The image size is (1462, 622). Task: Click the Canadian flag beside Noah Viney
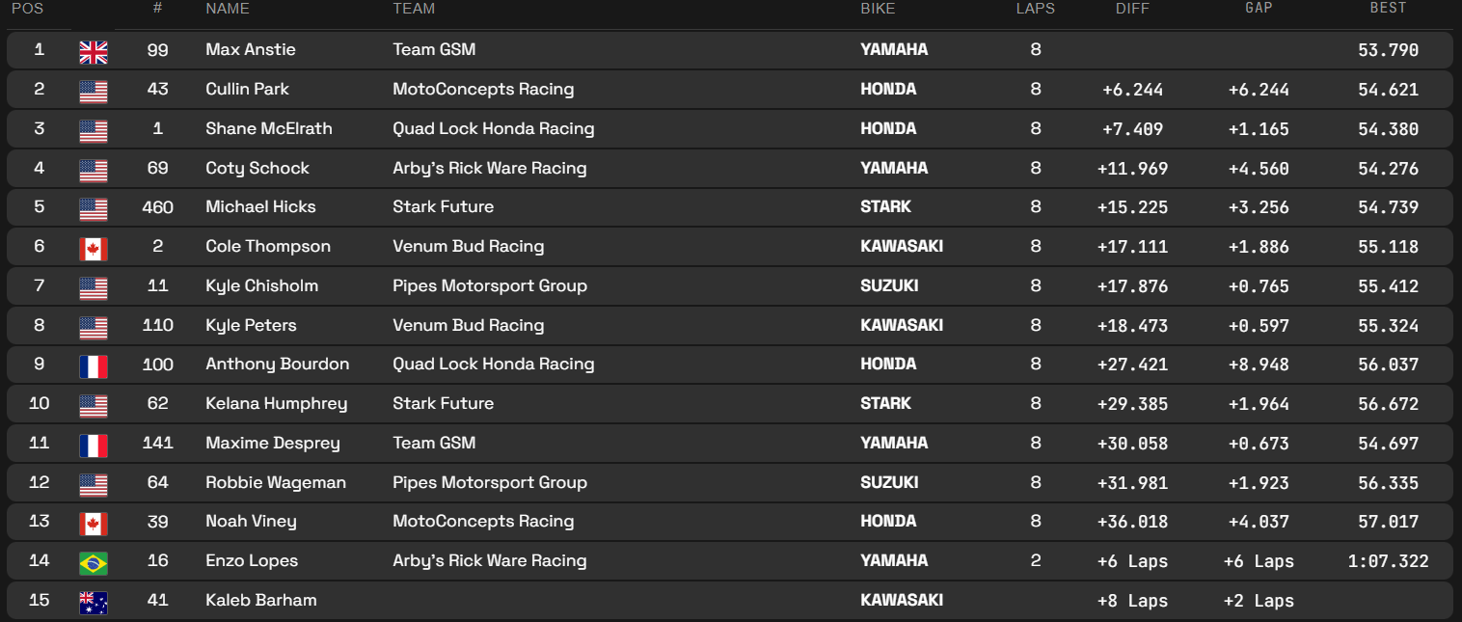(94, 524)
